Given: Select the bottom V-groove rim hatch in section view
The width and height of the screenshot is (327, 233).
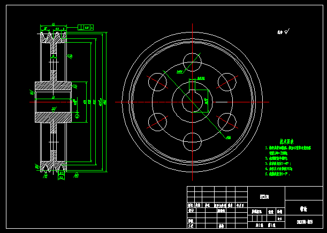Looking at the screenshot, I should pos(54,166).
